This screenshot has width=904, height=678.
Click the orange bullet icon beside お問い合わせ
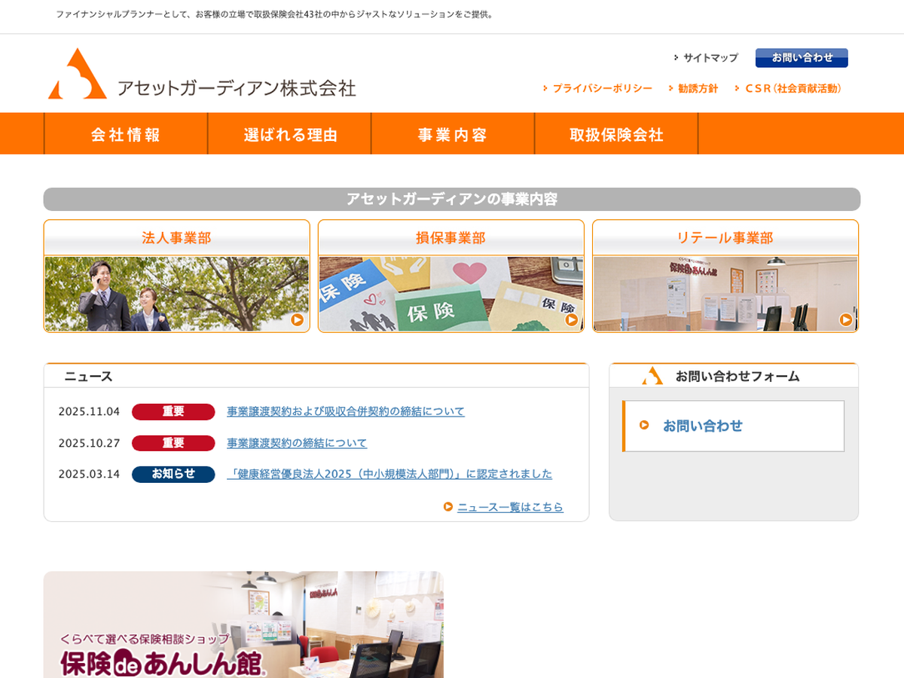pyautogui.click(x=644, y=425)
